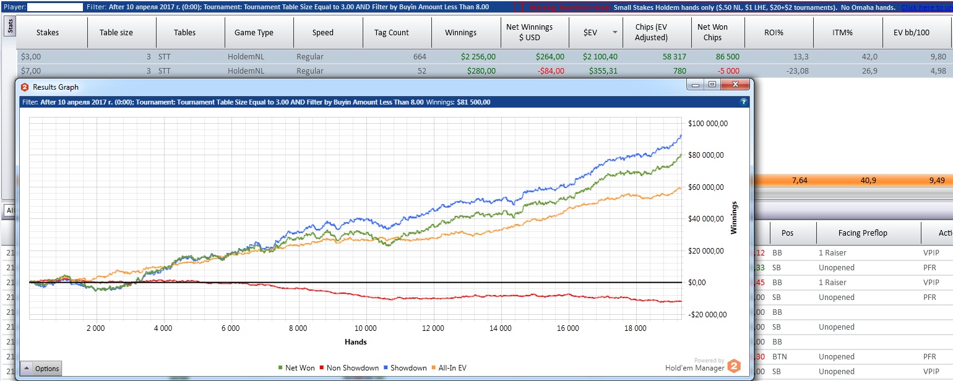953x381 pixels.
Task: Click the 'Click here' link at top right
Action: [926, 7]
